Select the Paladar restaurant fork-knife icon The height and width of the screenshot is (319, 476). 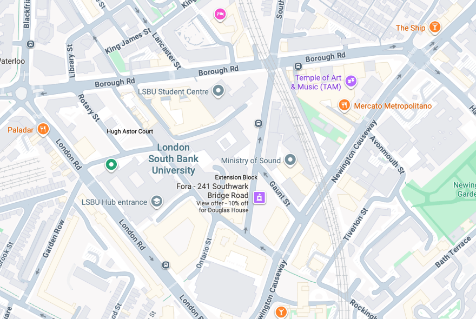pos(43,129)
